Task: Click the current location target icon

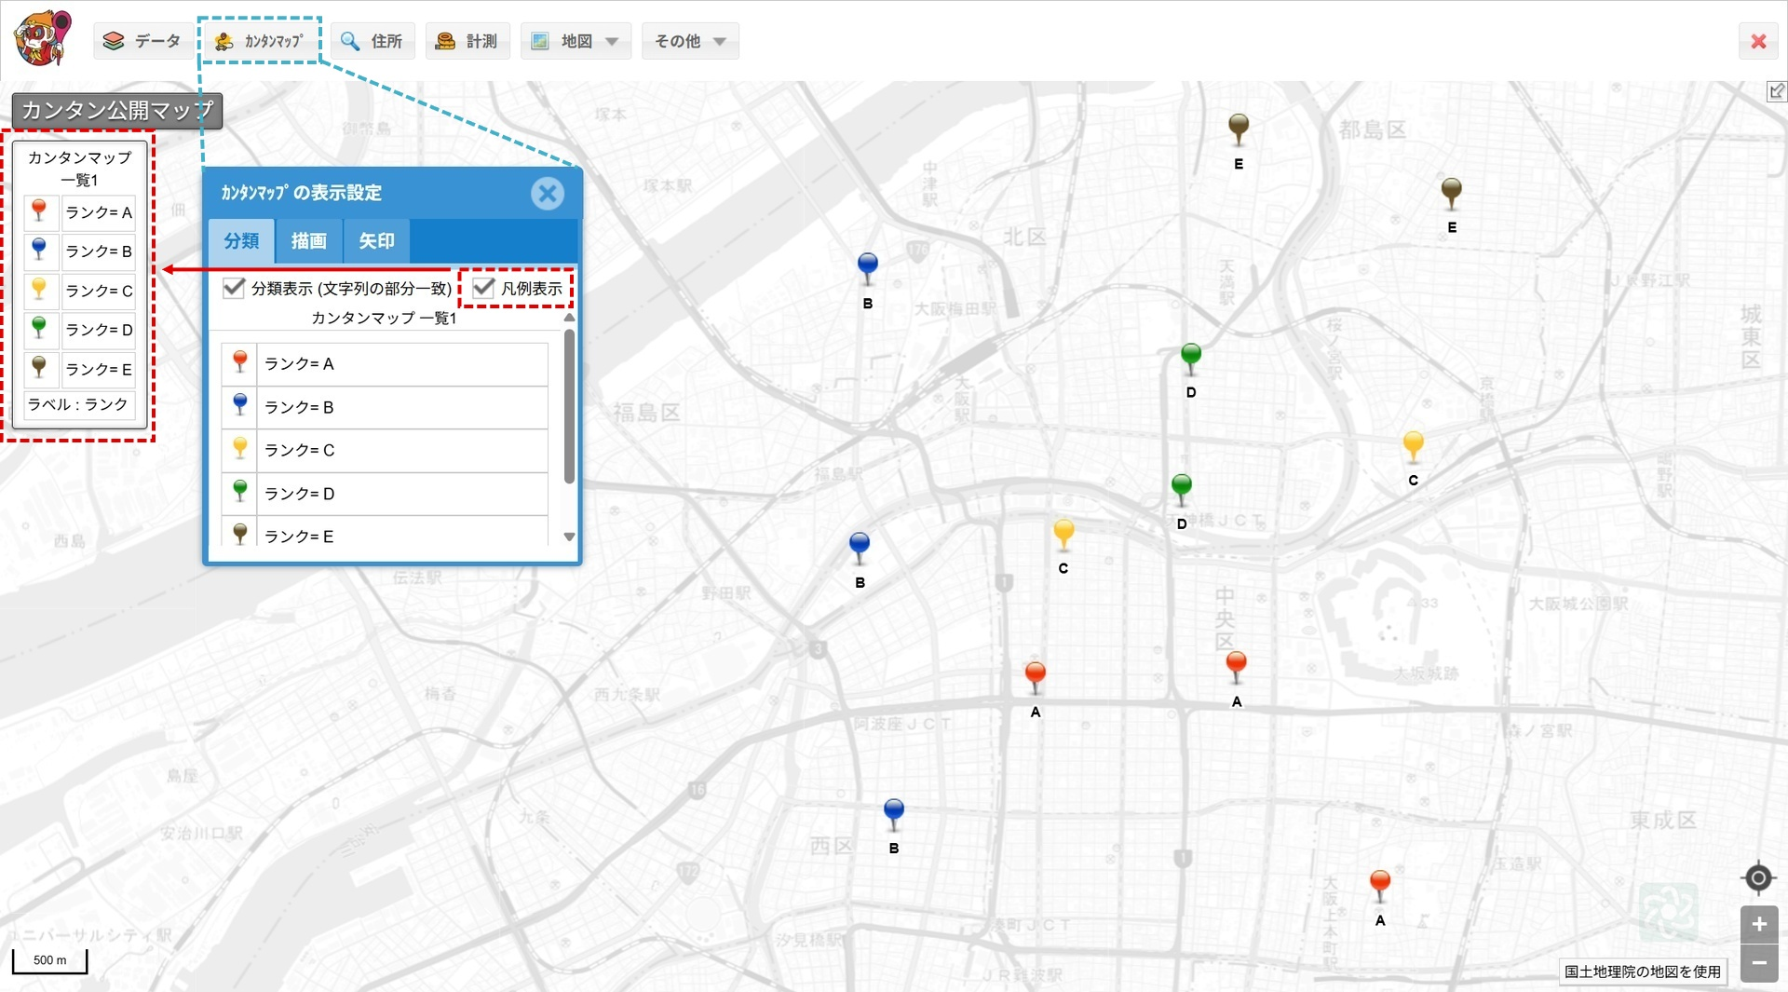Action: (1758, 877)
